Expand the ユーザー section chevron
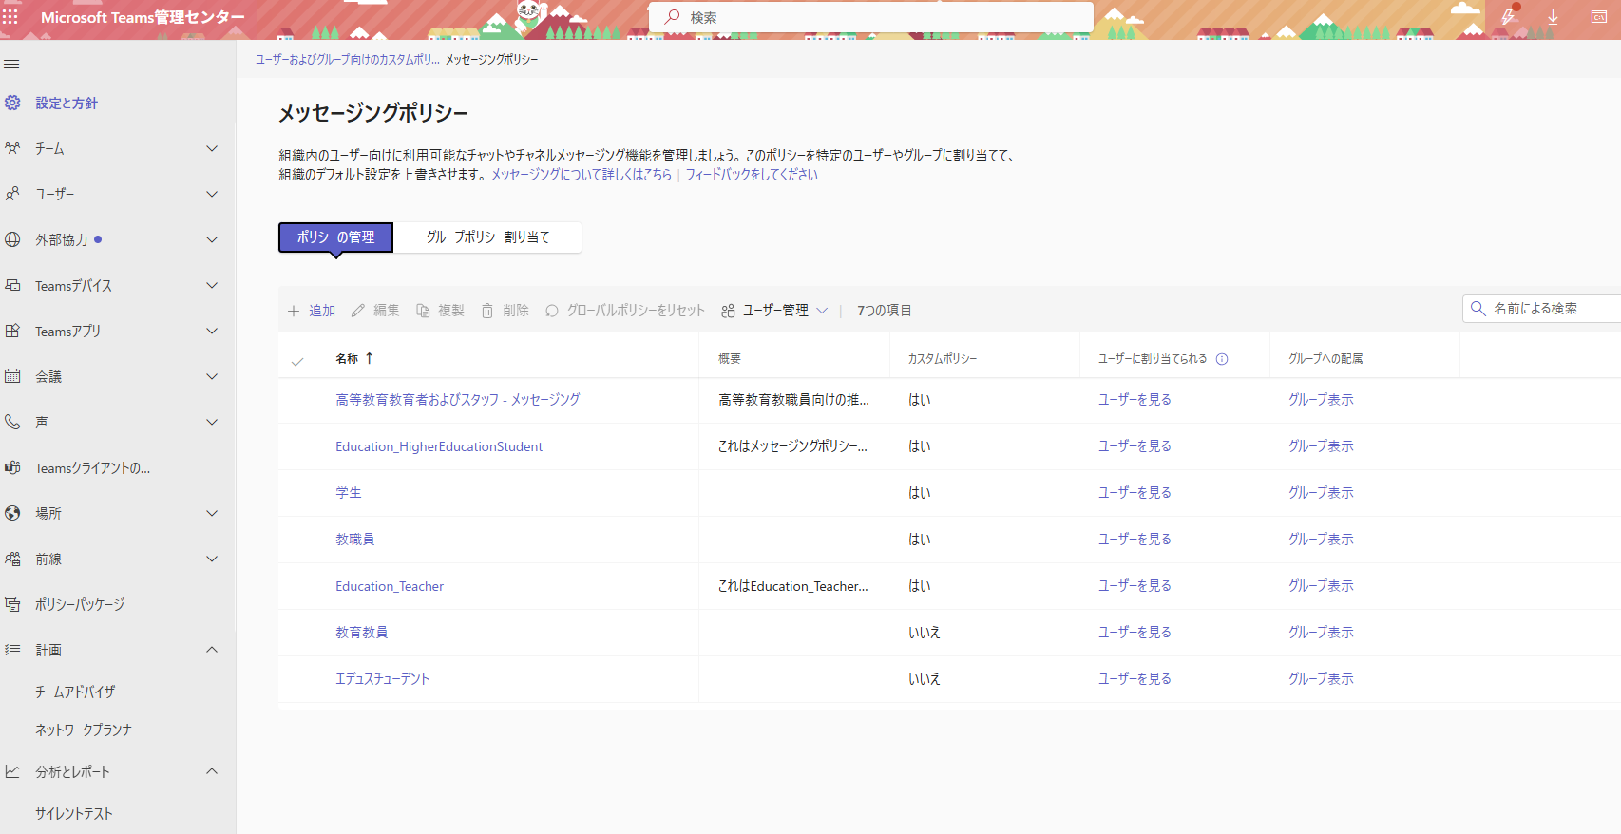Screen dimensions: 1621x834 tap(212, 194)
